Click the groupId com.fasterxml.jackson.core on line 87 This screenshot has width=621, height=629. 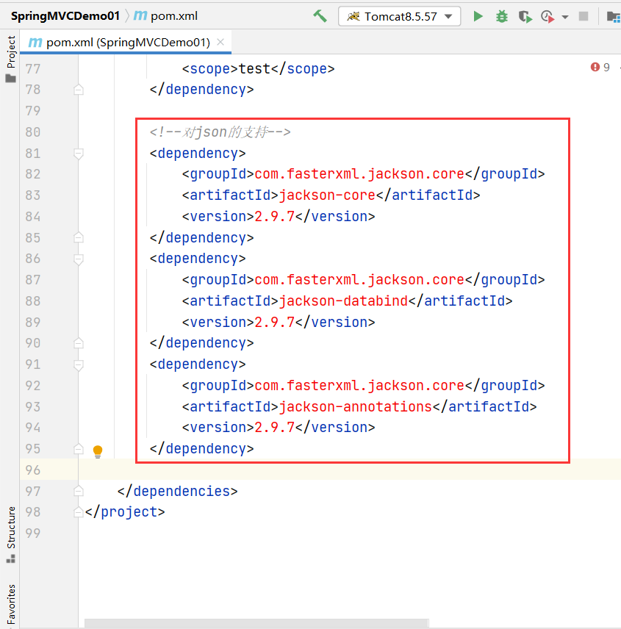click(359, 280)
